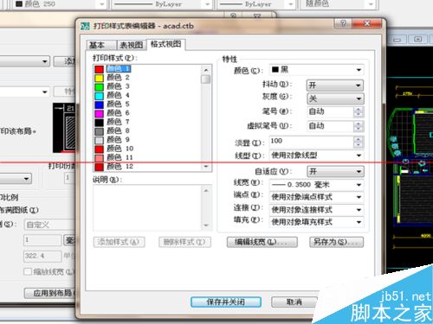Select plot style 颜色 2

pos(118,78)
